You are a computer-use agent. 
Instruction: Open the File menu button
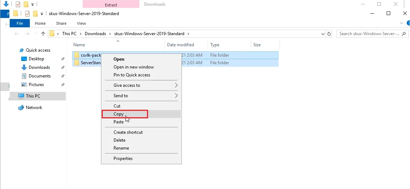(20, 23)
